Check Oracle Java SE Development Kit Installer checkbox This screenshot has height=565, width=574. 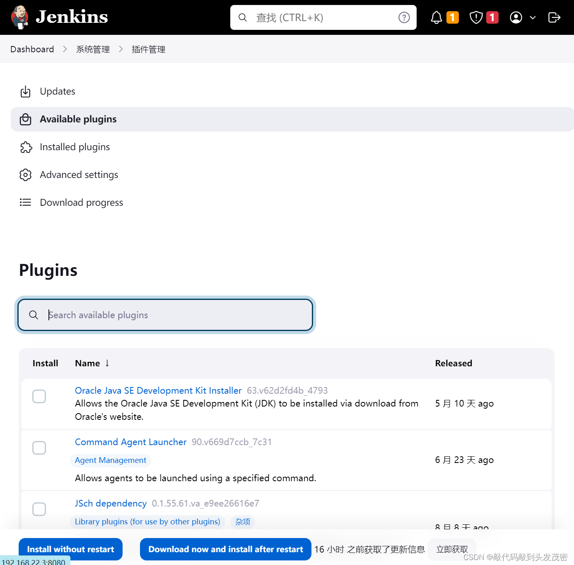(x=39, y=396)
